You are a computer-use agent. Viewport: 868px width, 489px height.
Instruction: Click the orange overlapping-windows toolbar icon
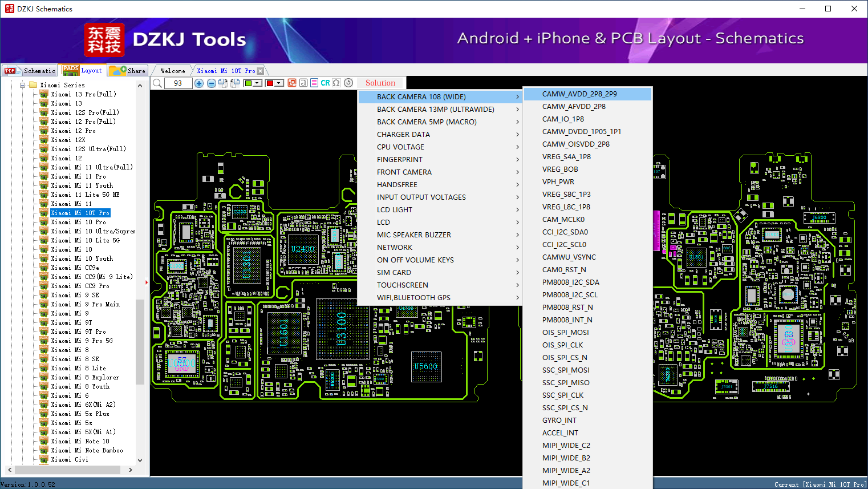(292, 83)
